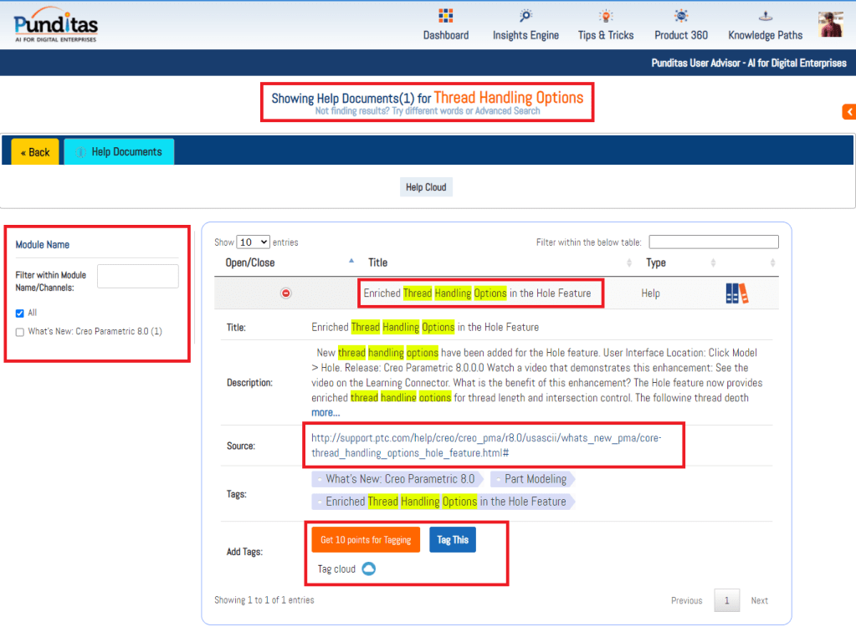This screenshot has width=856, height=632.
Task: Expand description with the more... link
Action: [325, 413]
